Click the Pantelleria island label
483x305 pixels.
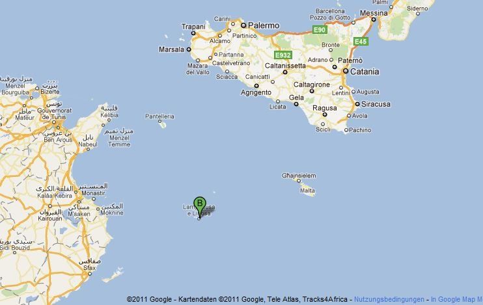click(x=159, y=116)
